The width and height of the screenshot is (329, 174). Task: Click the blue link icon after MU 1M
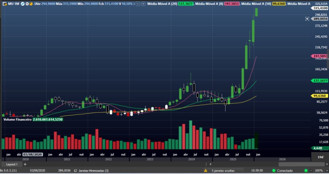[x=23, y=4]
